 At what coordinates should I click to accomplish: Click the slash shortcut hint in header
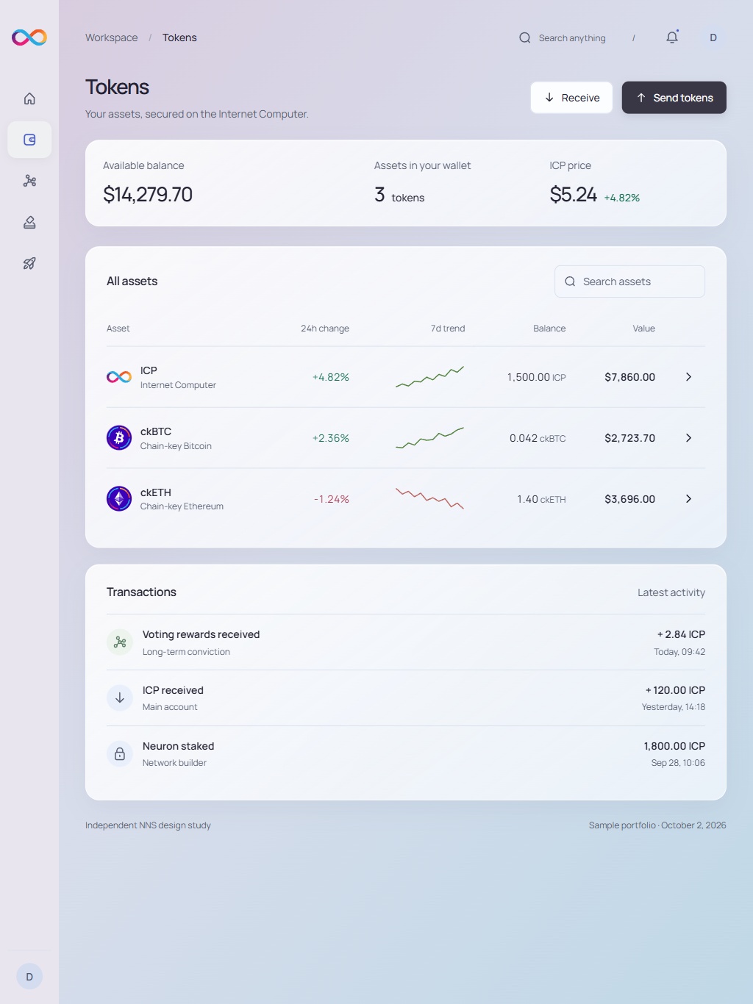coord(633,37)
